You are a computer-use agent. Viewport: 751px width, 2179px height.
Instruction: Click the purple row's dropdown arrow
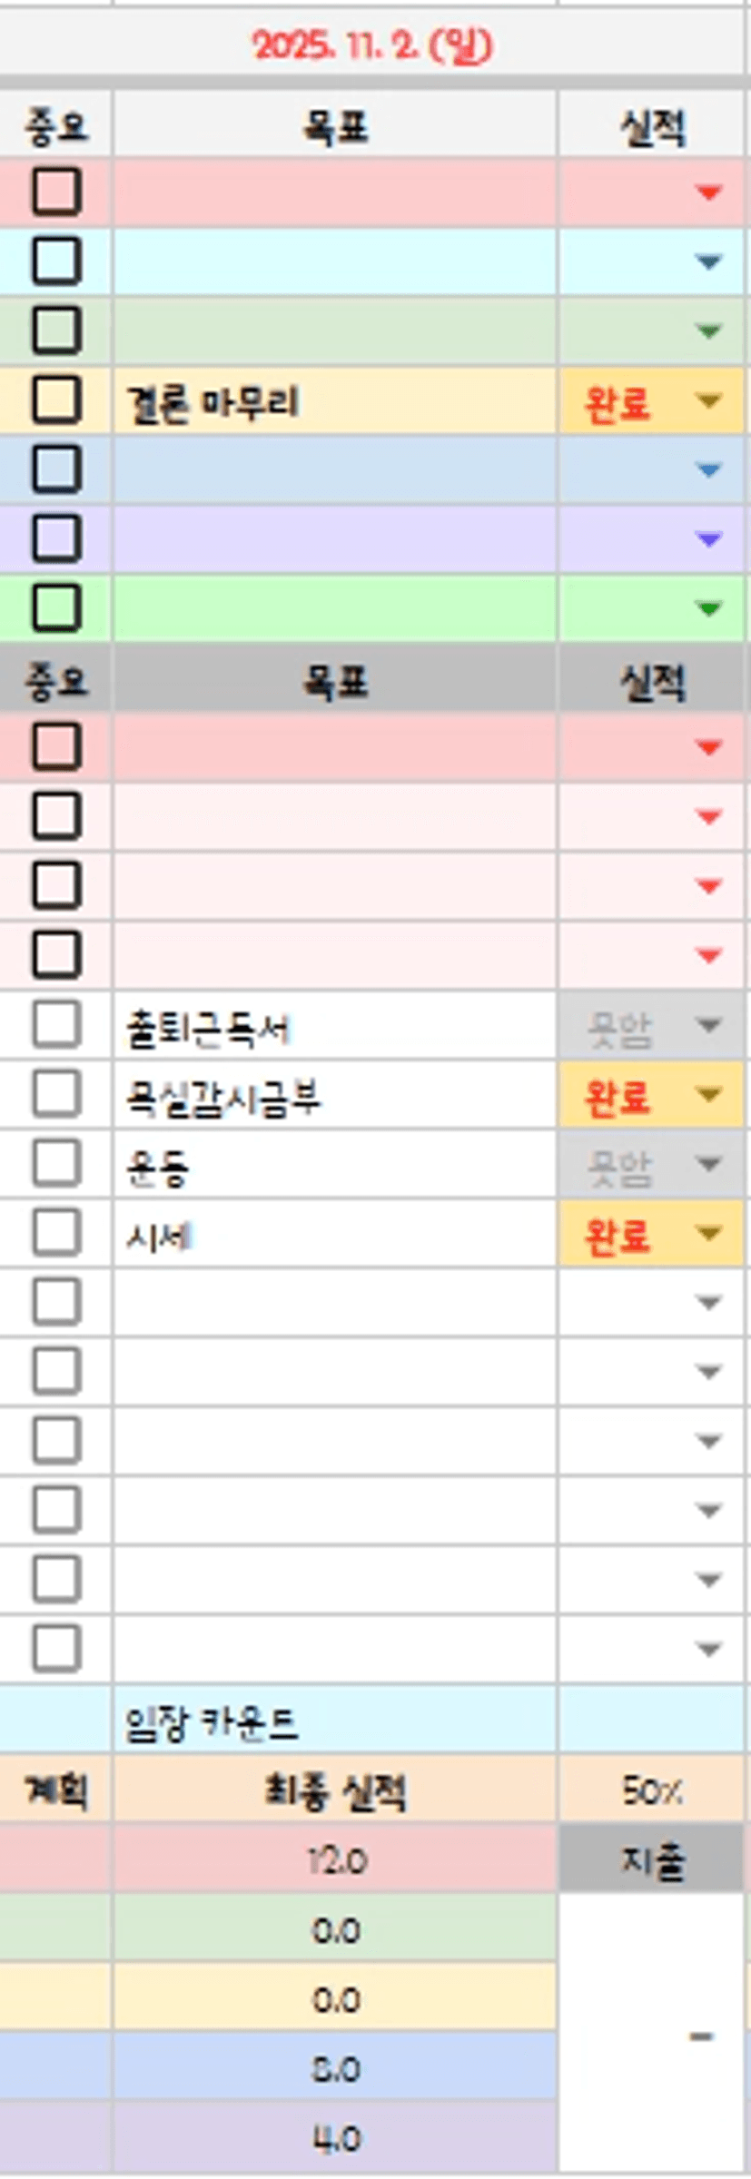tap(708, 539)
